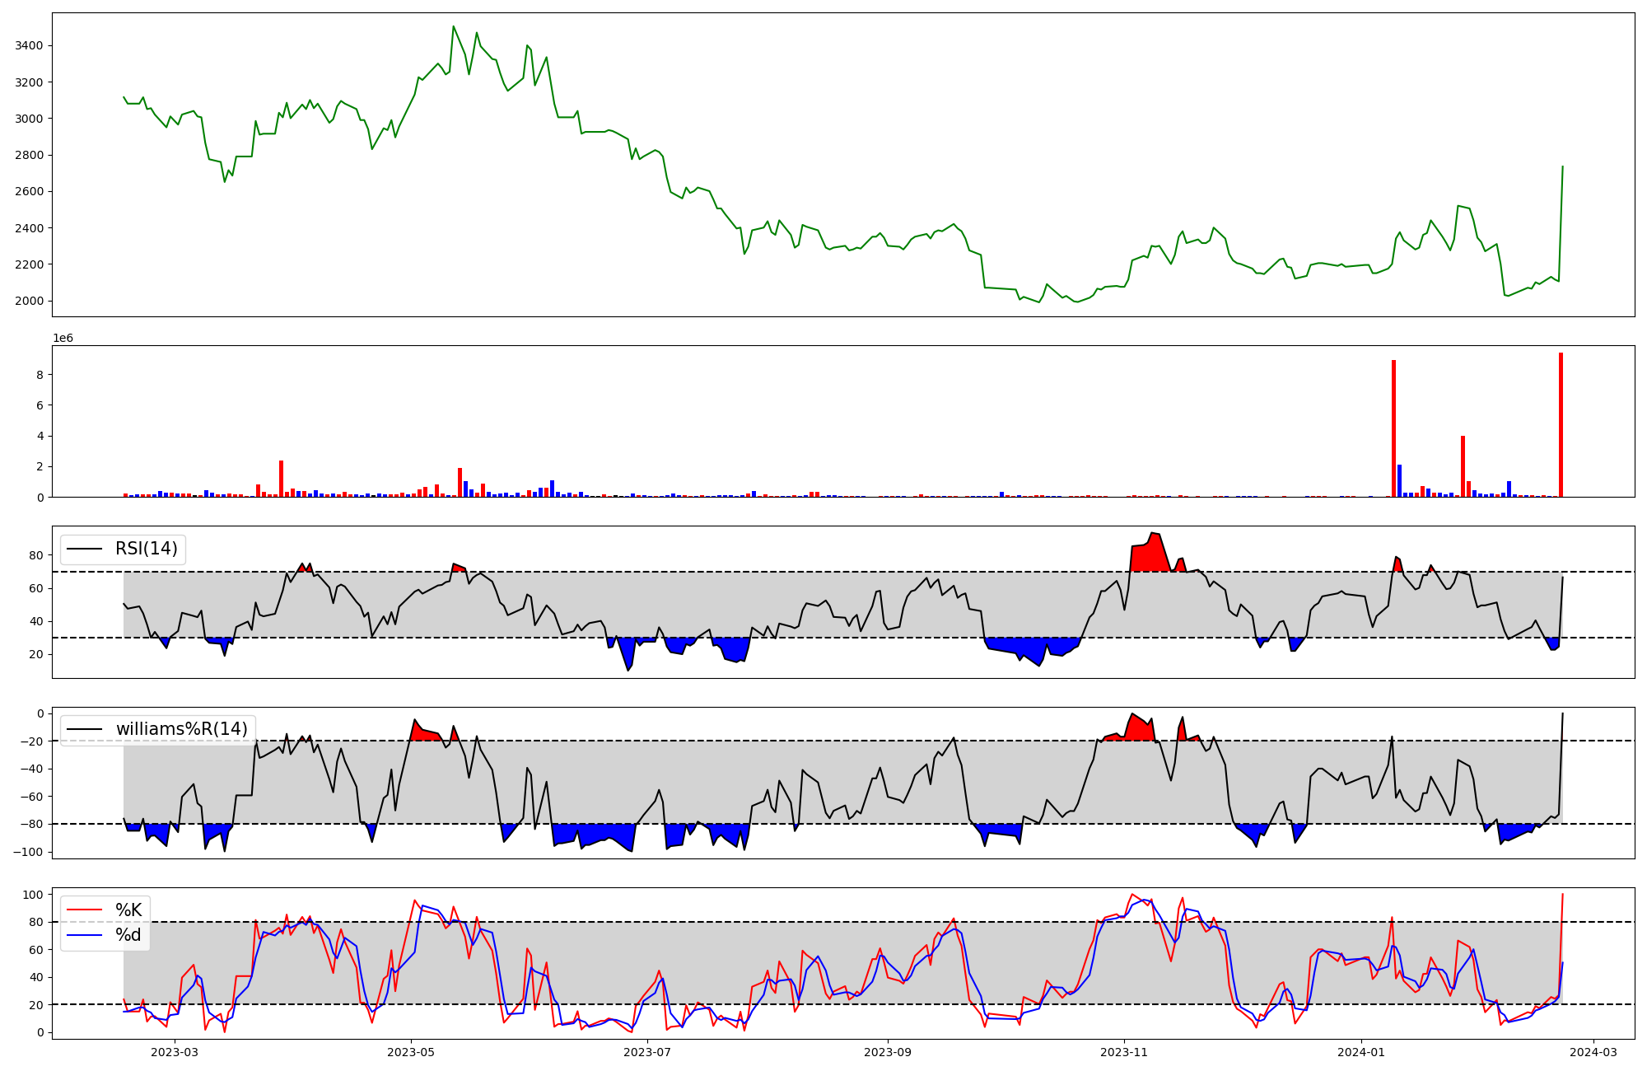Click the 2024-01 x-axis date label
This screenshot has width=1647, height=1071.
1361,1052
